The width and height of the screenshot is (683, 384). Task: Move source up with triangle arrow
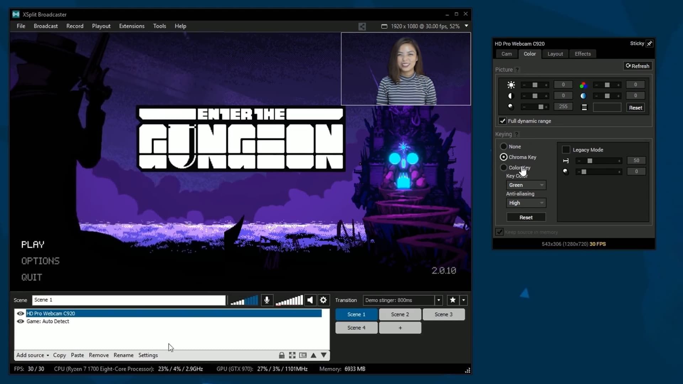tap(313, 355)
